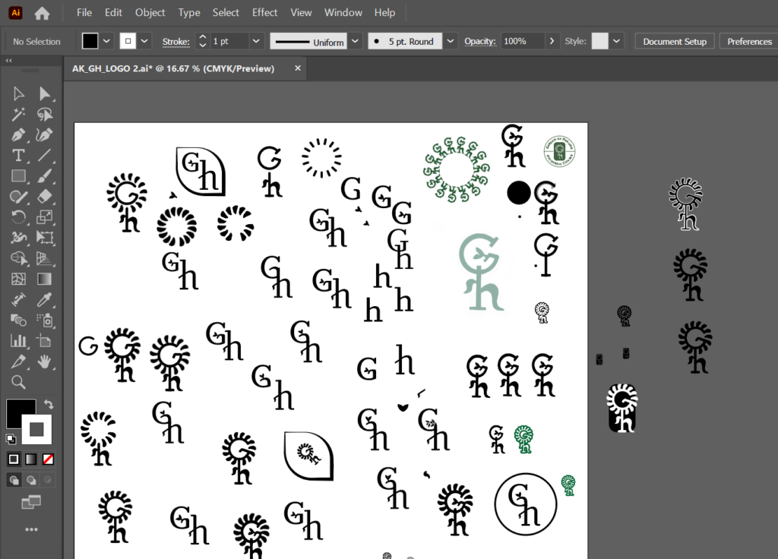Enable Draw Behind mode
This screenshot has width=778, height=559.
click(x=31, y=479)
